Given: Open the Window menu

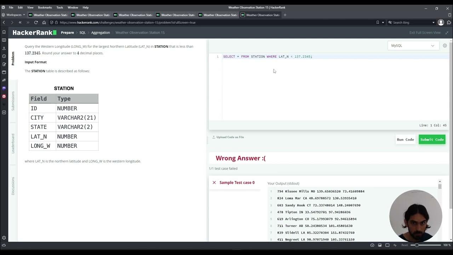Looking at the screenshot, I should click(73, 7).
